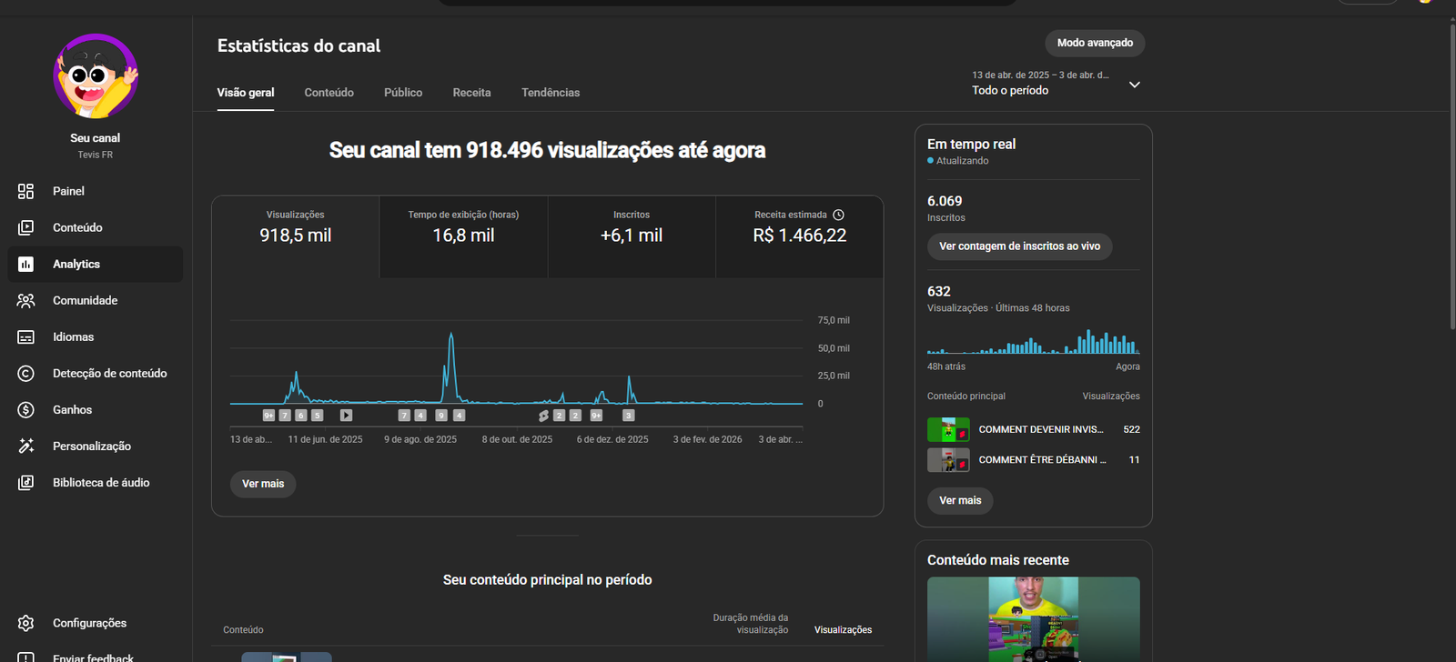Click Ver mais below the views chart
This screenshot has height=662, width=1456.
pyautogui.click(x=263, y=484)
